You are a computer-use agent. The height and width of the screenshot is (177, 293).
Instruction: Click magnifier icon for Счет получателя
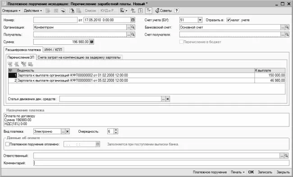tap(287, 35)
